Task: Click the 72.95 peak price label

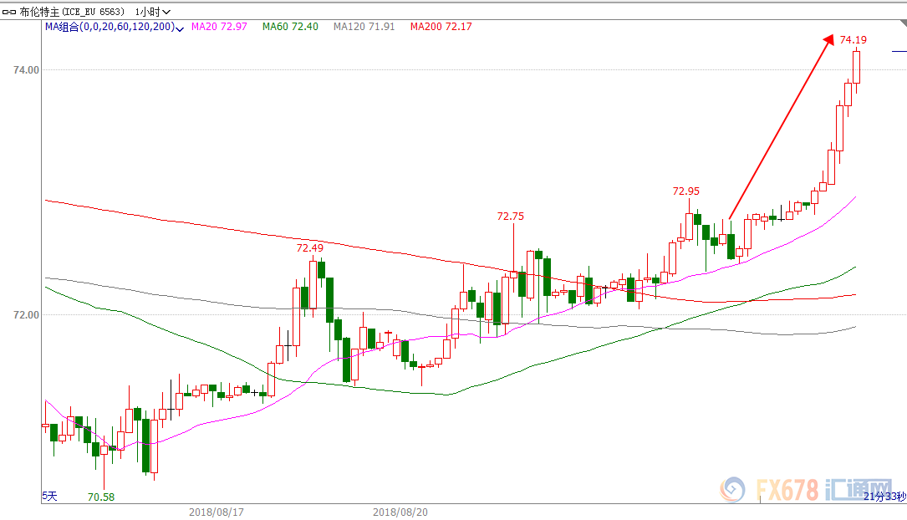Action: point(686,191)
